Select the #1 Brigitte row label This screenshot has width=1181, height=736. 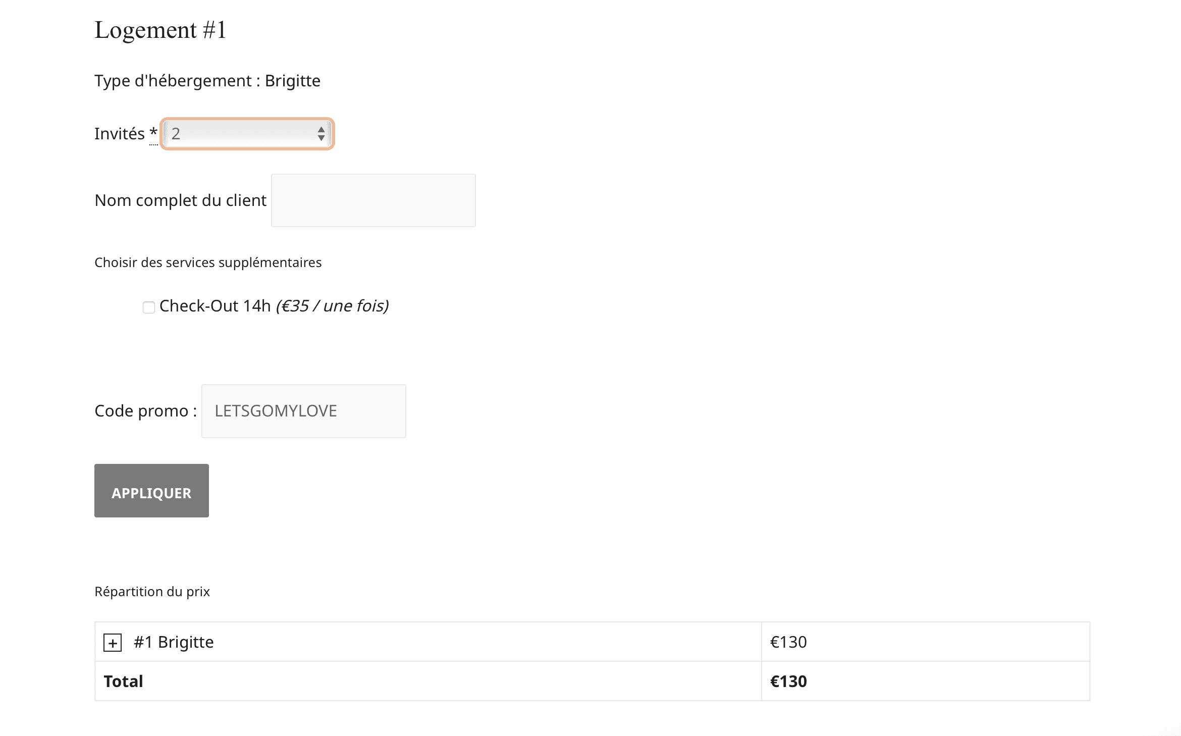click(174, 642)
